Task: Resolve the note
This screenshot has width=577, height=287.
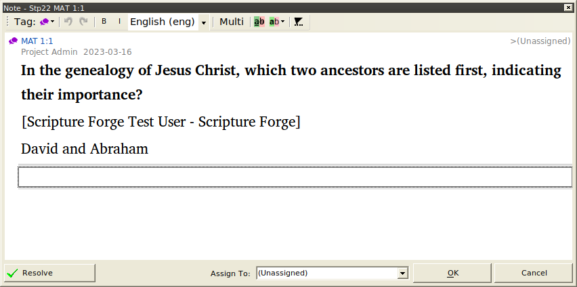Action: (x=49, y=273)
